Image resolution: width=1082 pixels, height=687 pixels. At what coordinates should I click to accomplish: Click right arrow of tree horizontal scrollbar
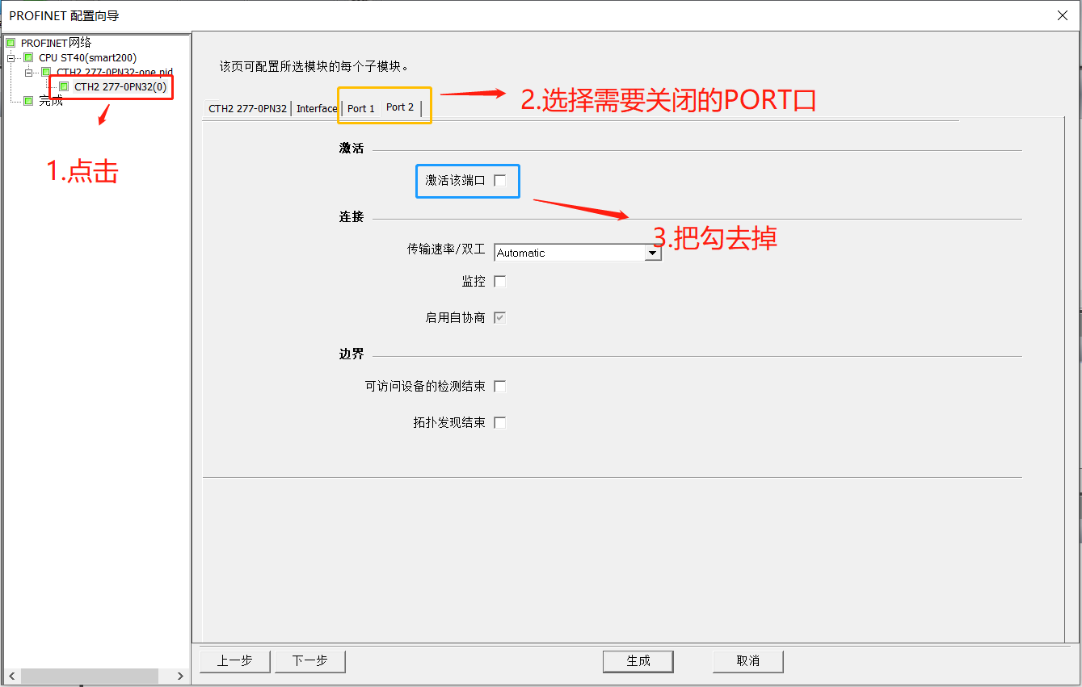(x=181, y=676)
